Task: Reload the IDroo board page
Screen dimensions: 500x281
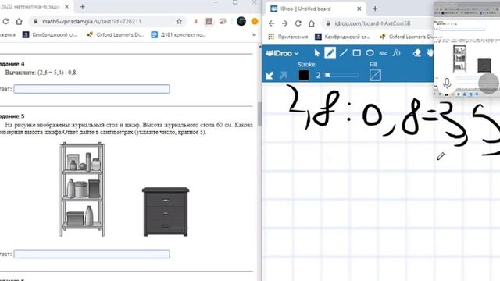Action: (x=298, y=23)
